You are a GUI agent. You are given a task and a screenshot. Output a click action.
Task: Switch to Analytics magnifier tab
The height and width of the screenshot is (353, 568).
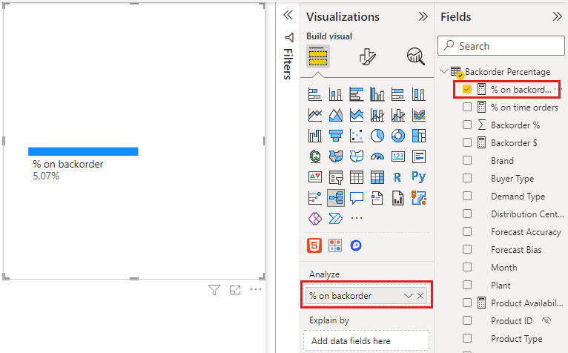415,56
